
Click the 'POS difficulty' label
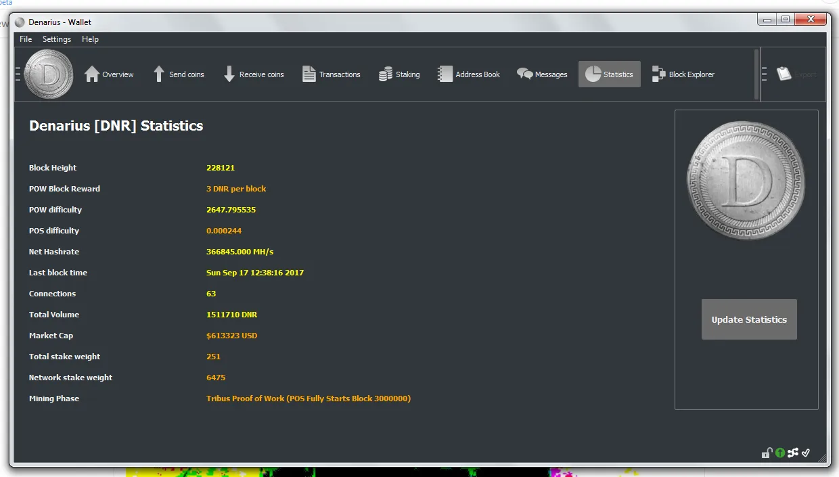pos(54,231)
